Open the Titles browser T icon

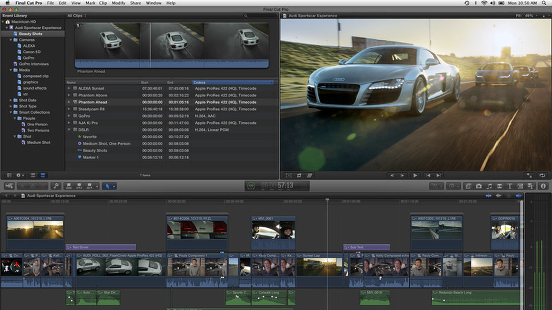coord(510,186)
